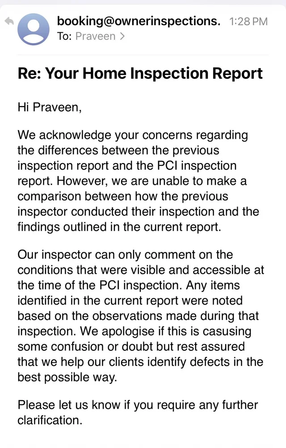Expand recipient details chevron beside Praveen
286x448 pixels.
click(122, 36)
